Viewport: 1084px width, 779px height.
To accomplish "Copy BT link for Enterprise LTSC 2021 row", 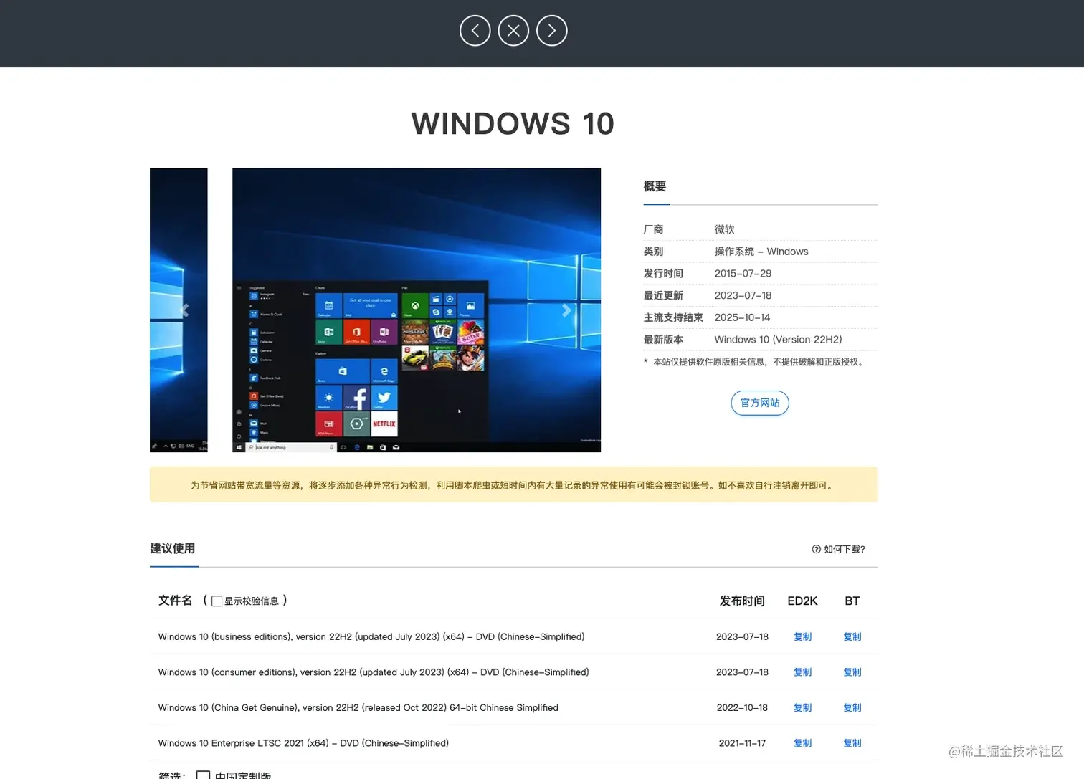I will pyautogui.click(x=852, y=743).
